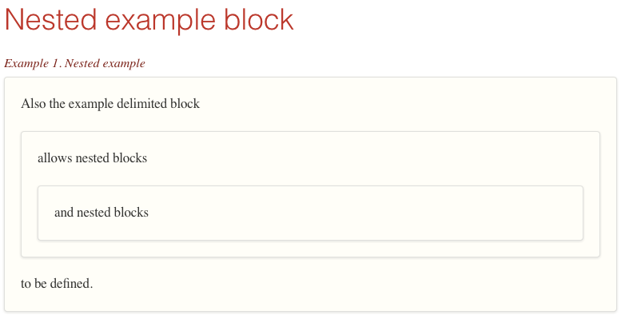Screen dimensions: 625x323
Task: Click the word "Nested" in the heading
Action: point(46,21)
